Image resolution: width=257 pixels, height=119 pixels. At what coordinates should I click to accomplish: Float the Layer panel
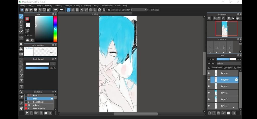[x=238, y=55]
